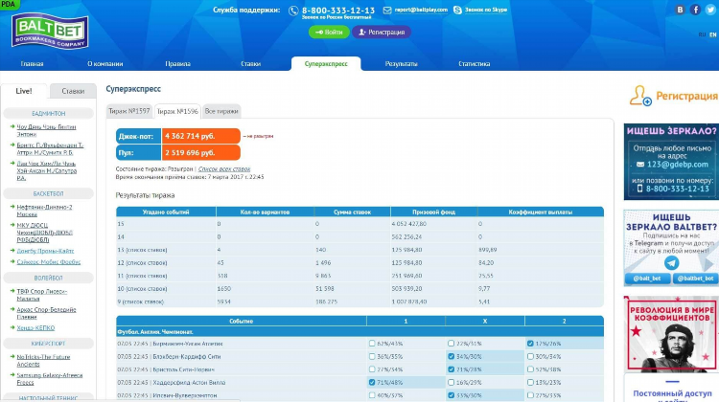Open the Правила menu item
Screen dimensions: 719x402
[x=178, y=63]
